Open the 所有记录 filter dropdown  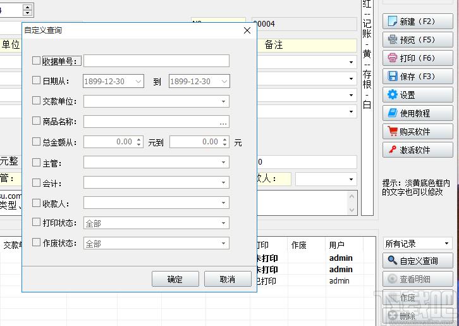[x=446, y=243]
